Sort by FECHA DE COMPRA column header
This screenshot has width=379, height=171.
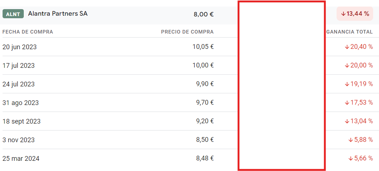click(x=28, y=32)
